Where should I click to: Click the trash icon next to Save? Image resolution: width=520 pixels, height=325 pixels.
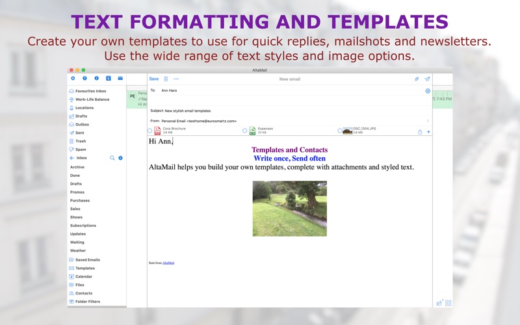(x=166, y=79)
